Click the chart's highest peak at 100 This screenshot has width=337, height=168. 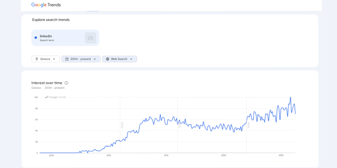(x=290, y=97)
